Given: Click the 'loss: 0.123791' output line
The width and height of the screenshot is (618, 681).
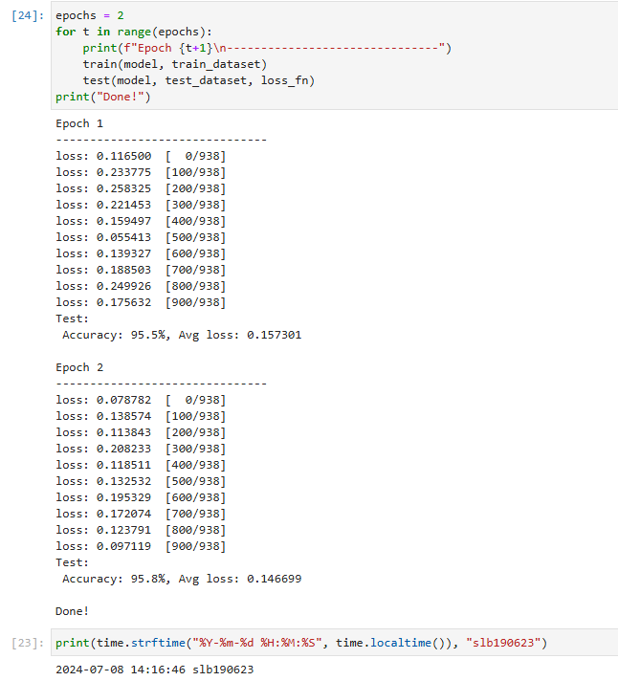Looking at the screenshot, I should pyautogui.click(x=141, y=530).
